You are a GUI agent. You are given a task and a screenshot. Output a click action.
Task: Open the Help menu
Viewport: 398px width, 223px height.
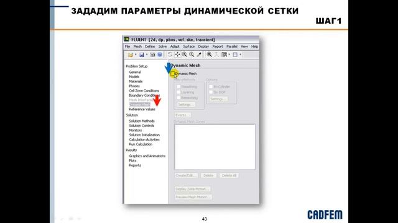[254, 46]
